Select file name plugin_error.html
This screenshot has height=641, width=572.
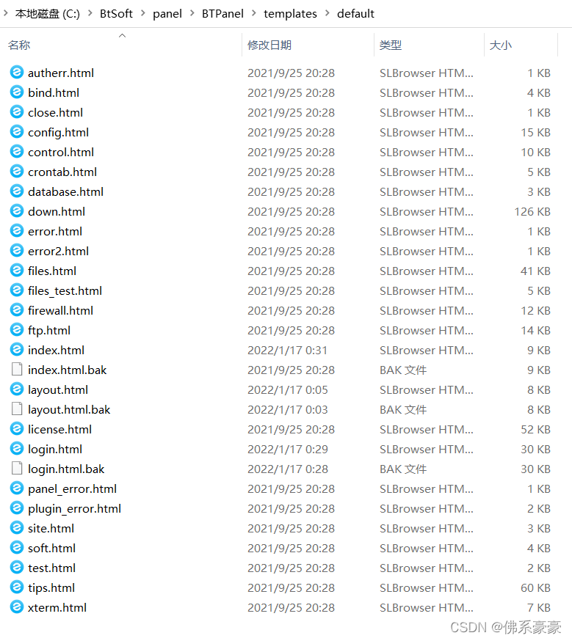coord(74,508)
